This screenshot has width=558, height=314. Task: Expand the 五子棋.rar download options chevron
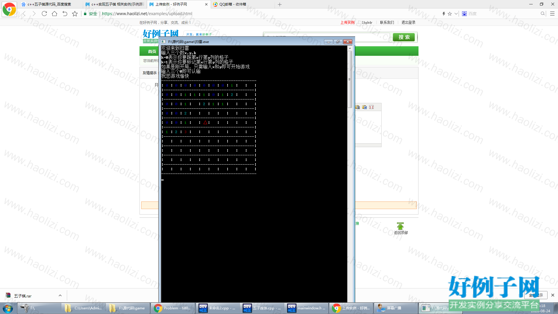60,295
